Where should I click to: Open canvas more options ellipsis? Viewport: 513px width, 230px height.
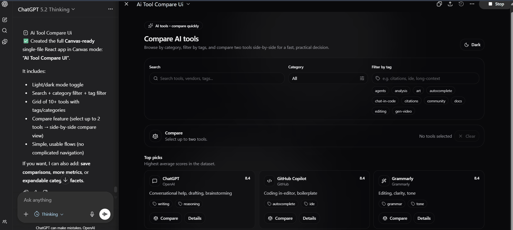(x=472, y=4)
